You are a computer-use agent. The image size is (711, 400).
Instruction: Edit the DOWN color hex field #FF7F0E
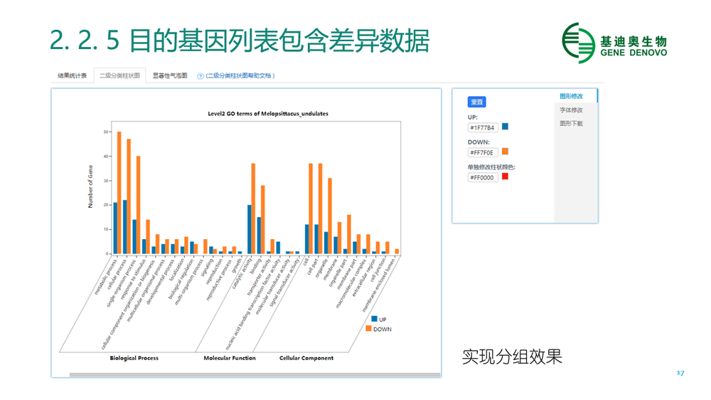coord(483,152)
